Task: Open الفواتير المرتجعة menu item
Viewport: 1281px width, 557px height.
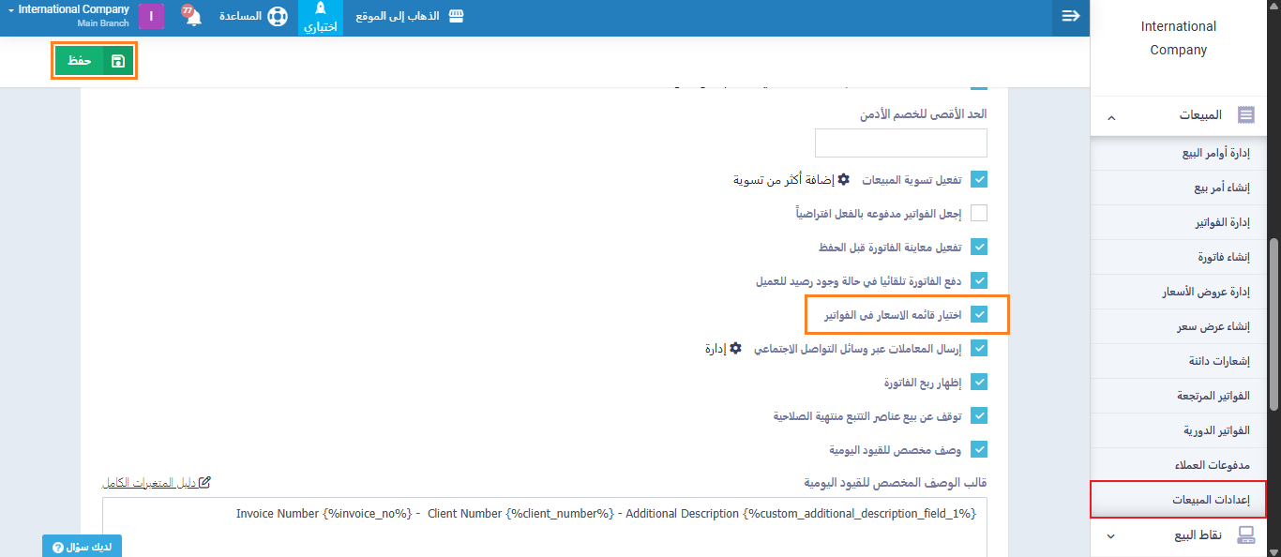Action: (1179, 396)
